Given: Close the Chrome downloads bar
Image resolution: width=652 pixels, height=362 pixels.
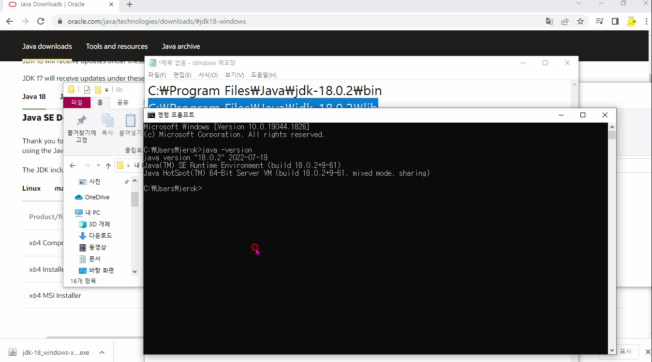Looking at the screenshot, I should [x=647, y=351].
